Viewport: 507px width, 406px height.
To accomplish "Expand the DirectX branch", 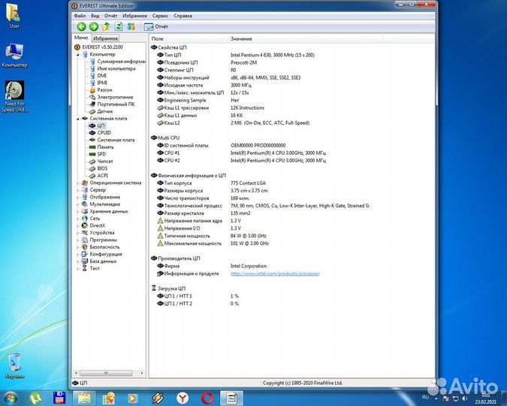I will (x=77, y=226).
